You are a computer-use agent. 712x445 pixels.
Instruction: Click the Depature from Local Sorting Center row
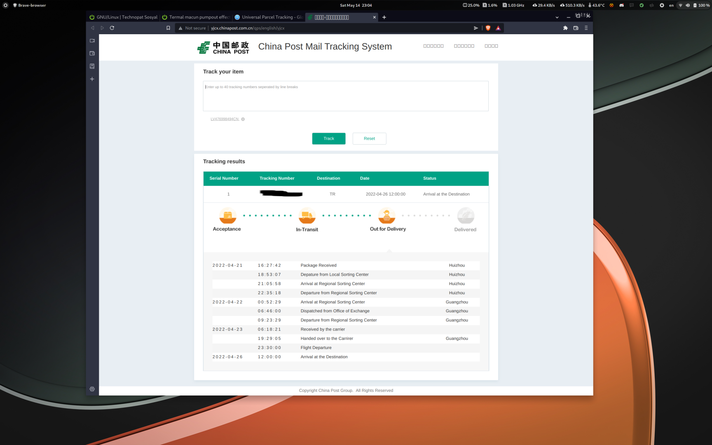[x=346, y=274]
